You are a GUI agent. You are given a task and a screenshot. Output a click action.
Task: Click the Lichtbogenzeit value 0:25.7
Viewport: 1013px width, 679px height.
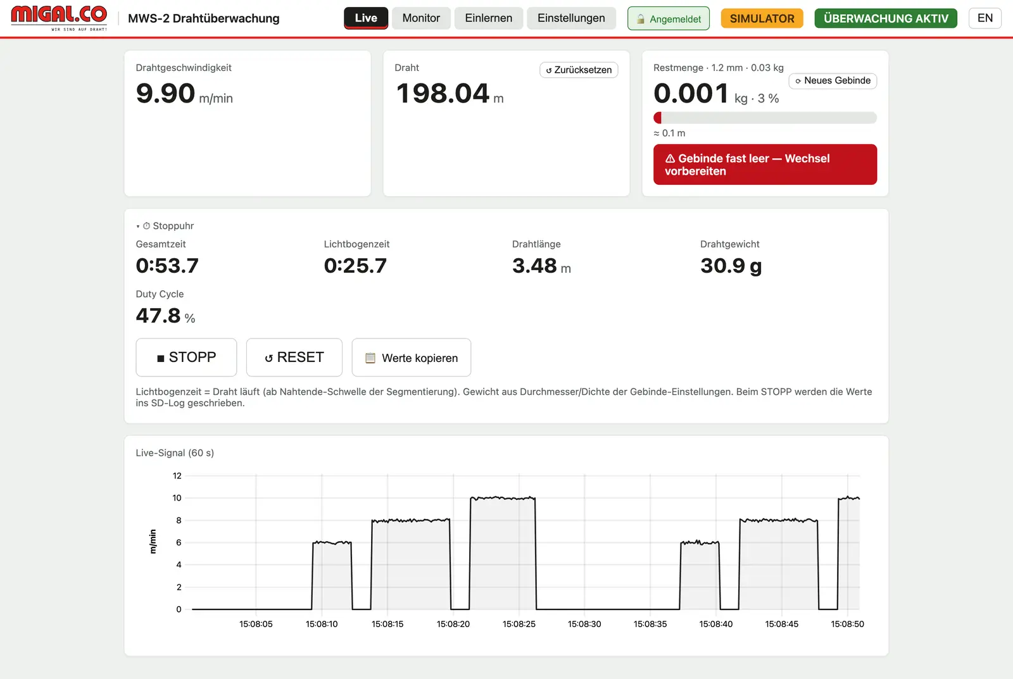(355, 266)
